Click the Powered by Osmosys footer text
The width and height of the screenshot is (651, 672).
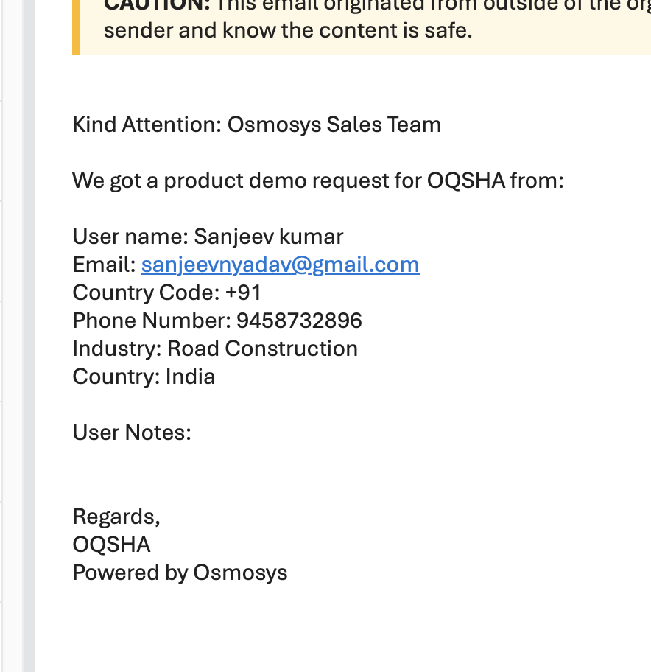180,573
